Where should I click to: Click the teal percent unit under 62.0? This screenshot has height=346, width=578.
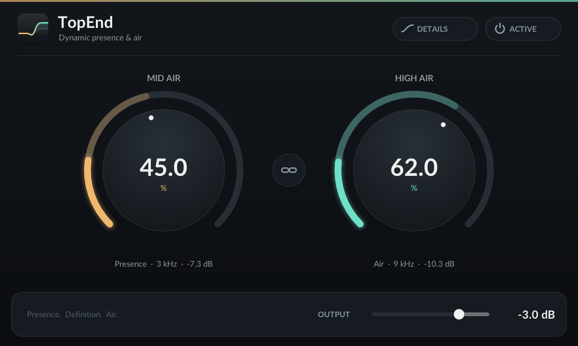pyautogui.click(x=414, y=188)
